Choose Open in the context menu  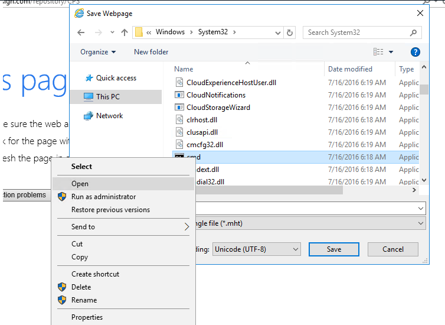80,184
